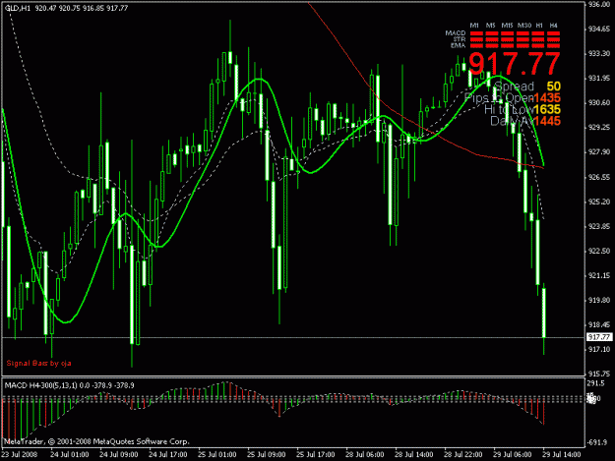Click the 915.75 price axis label

(x=599, y=374)
